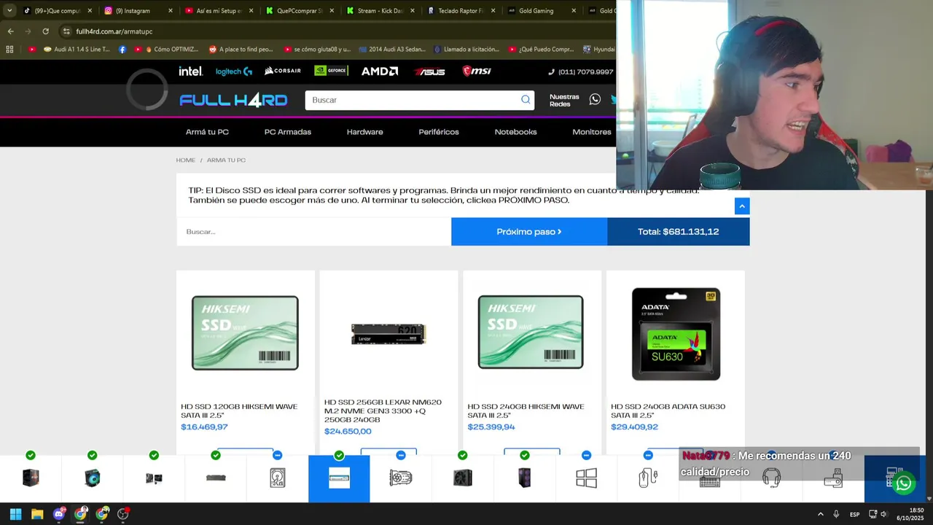Viewport: 933px width, 525px height.
Task: Open the Windows operating system step icon
Action: [586, 478]
